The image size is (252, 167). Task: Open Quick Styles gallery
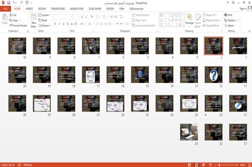pyautogui.click(x=198, y=17)
